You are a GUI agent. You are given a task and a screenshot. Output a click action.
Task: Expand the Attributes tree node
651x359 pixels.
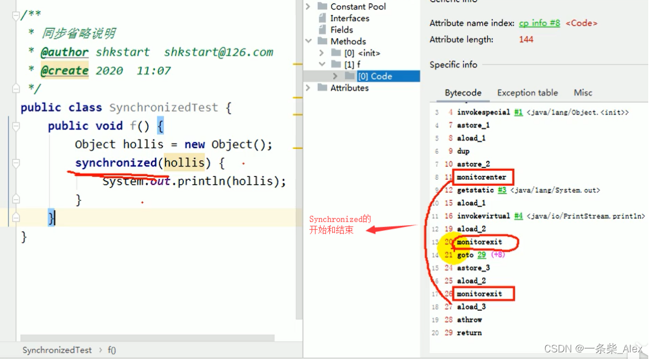[x=308, y=87]
